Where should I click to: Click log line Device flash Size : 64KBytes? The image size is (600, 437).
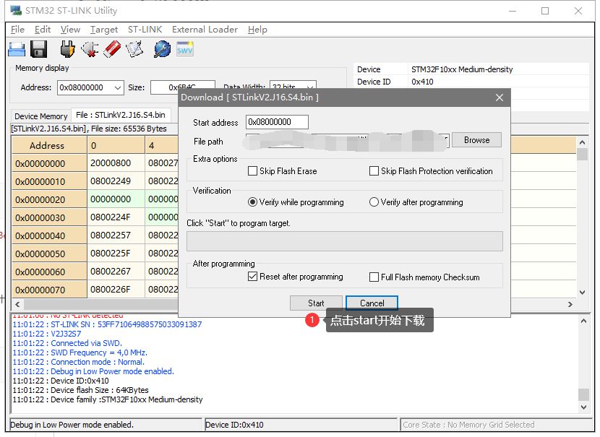(x=80, y=390)
